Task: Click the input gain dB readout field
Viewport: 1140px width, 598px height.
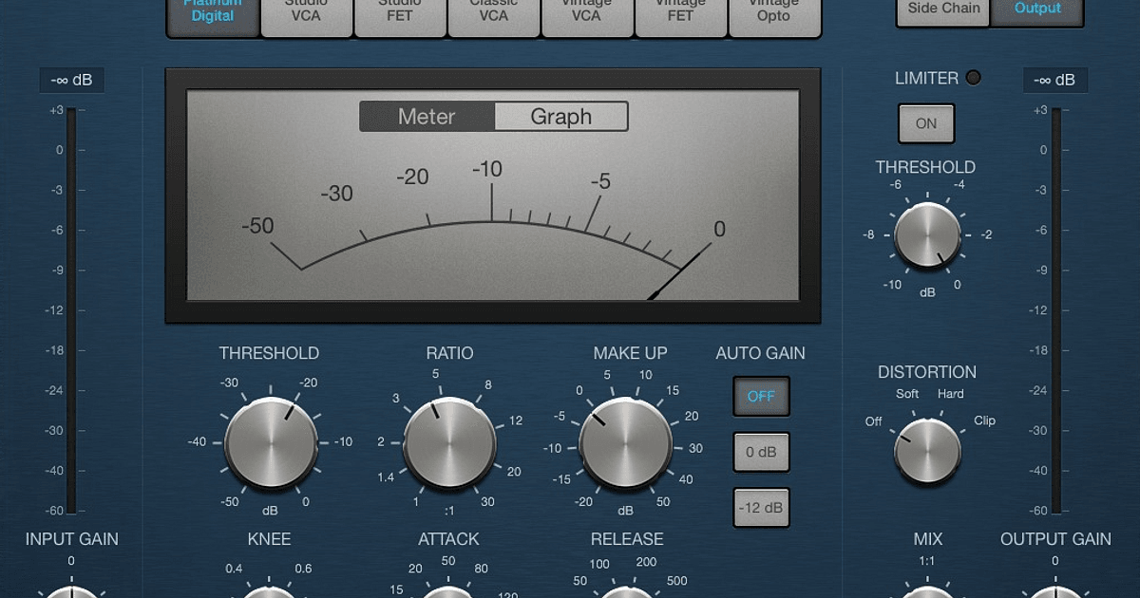Action: click(71, 80)
